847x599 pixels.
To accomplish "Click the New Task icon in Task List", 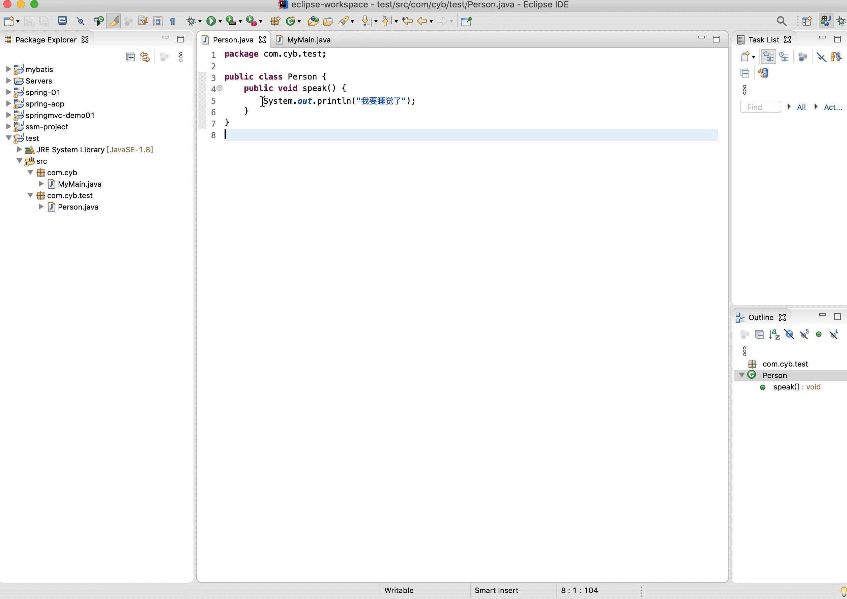I will click(x=745, y=57).
